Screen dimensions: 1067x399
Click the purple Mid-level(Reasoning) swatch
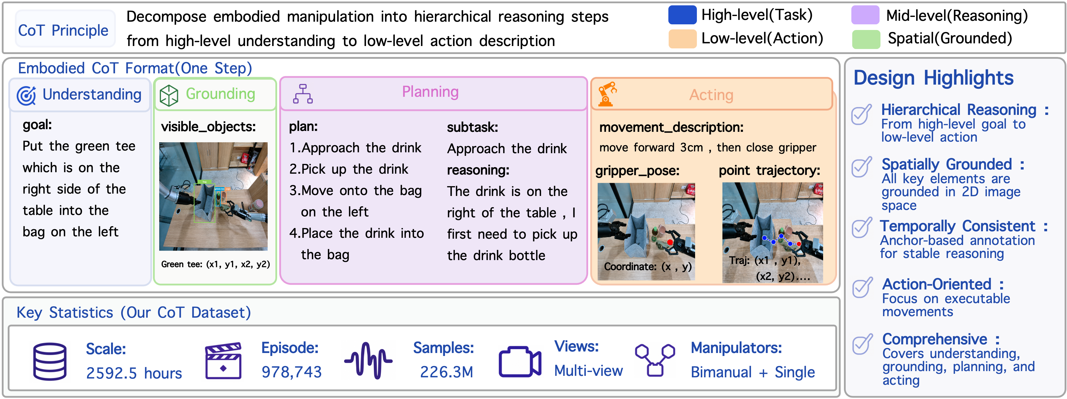click(865, 15)
